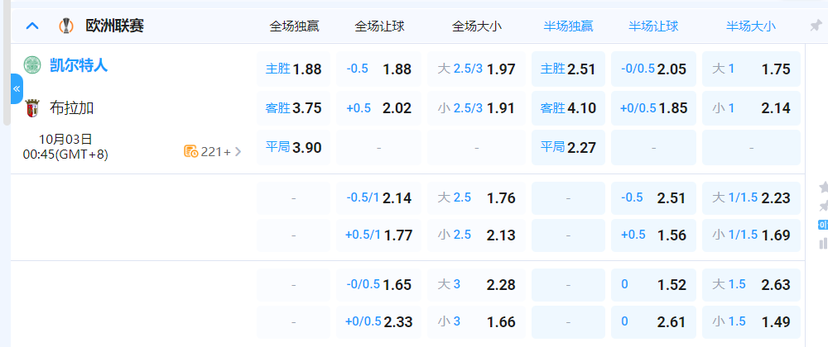Click the Europa League trophy icon
The width and height of the screenshot is (828, 347).
tap(65, 26)
